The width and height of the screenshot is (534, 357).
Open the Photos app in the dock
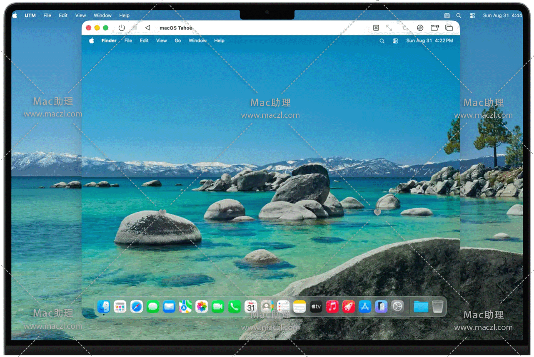click(x=202, y=307)
